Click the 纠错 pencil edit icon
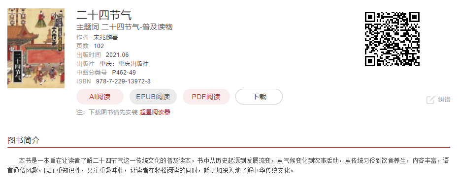This screenshot has height=183, width=458. click(x=431, y=100)
